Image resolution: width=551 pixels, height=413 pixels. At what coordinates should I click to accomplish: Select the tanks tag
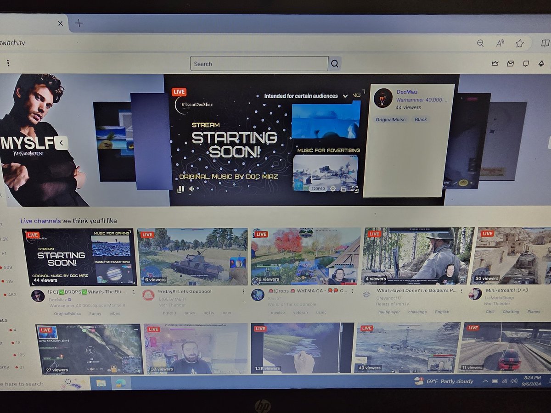(190, 313)
